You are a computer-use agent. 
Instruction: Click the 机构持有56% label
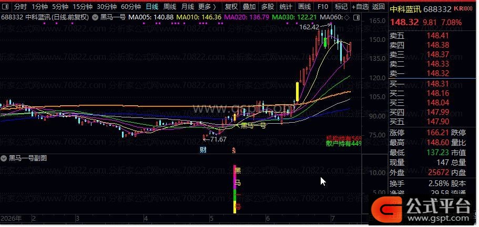(343, 138)
